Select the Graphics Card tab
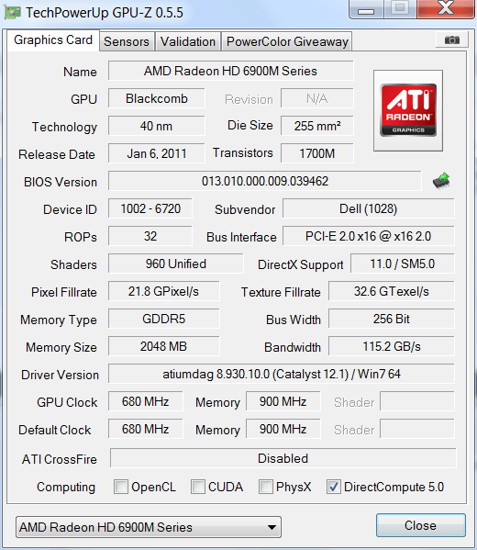Image resolution: width=477 pixels, height=550 pixels. click(53, 40)
